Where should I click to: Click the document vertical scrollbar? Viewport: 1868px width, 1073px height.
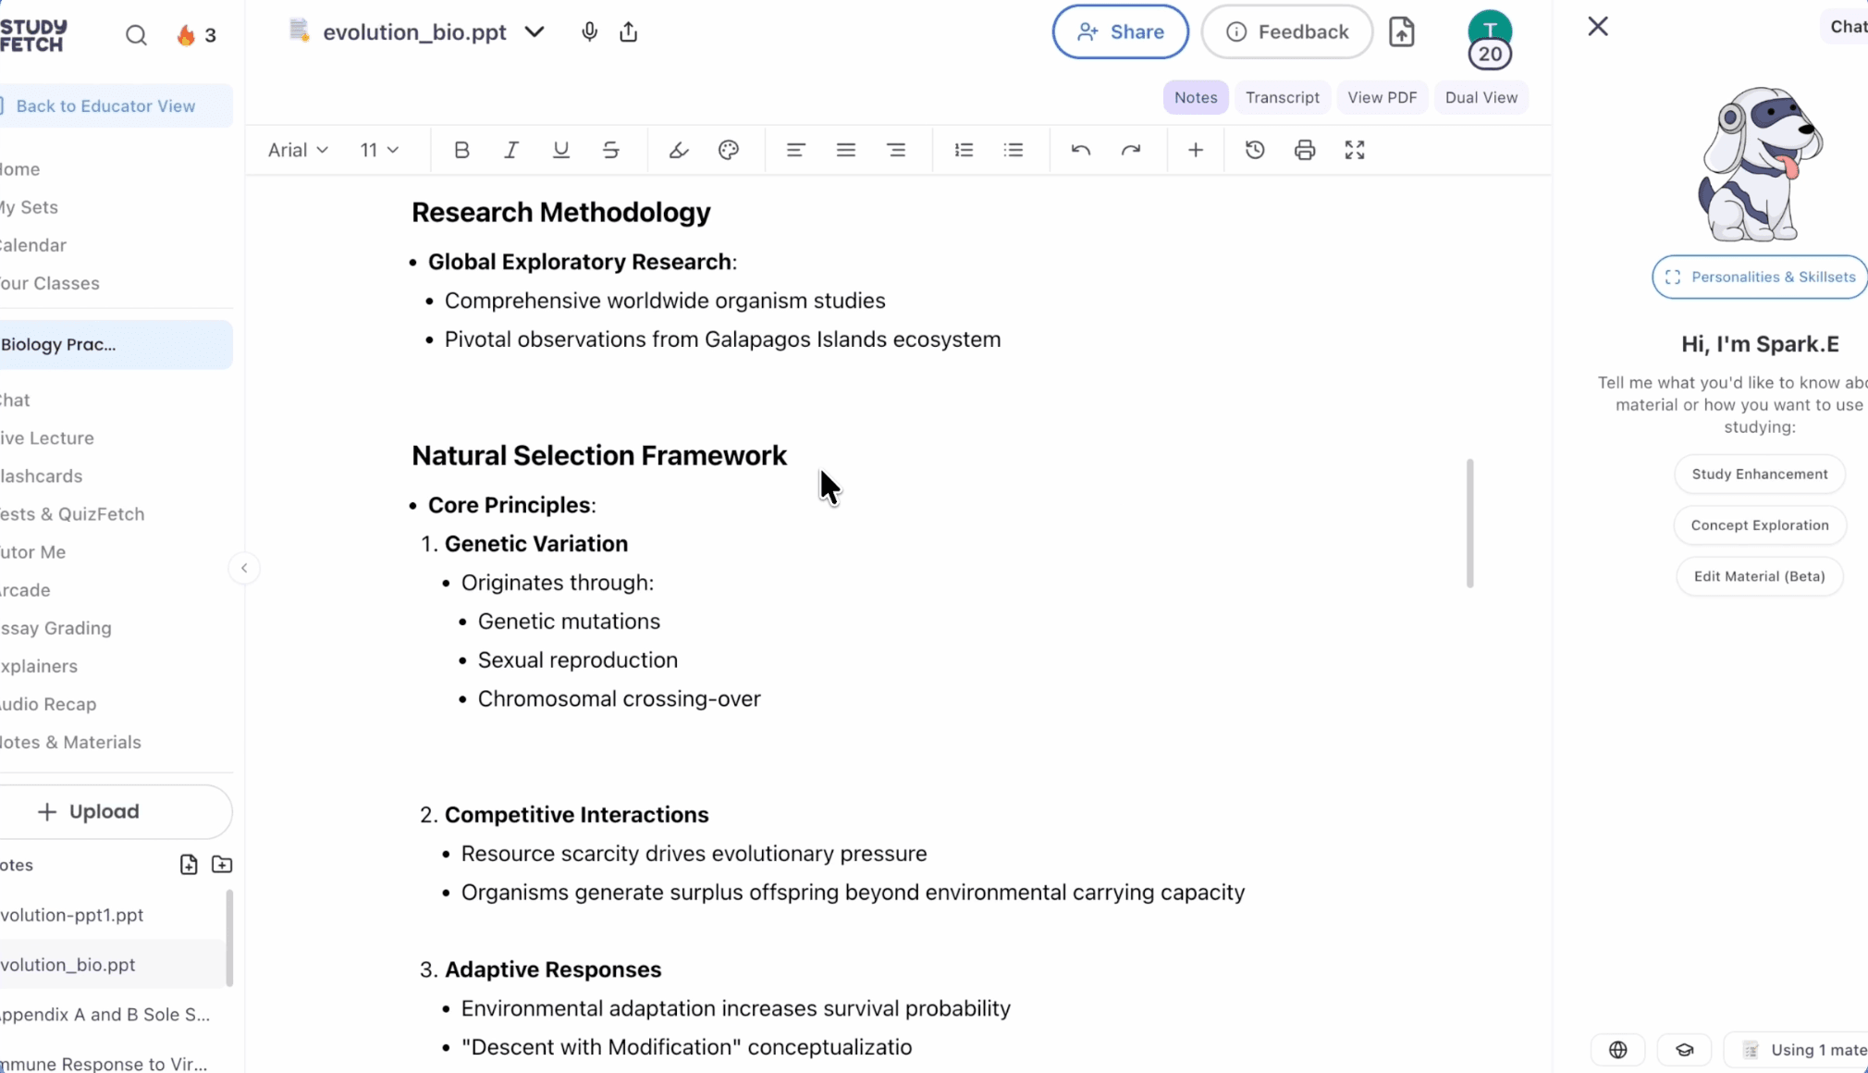pos(1469,523)
